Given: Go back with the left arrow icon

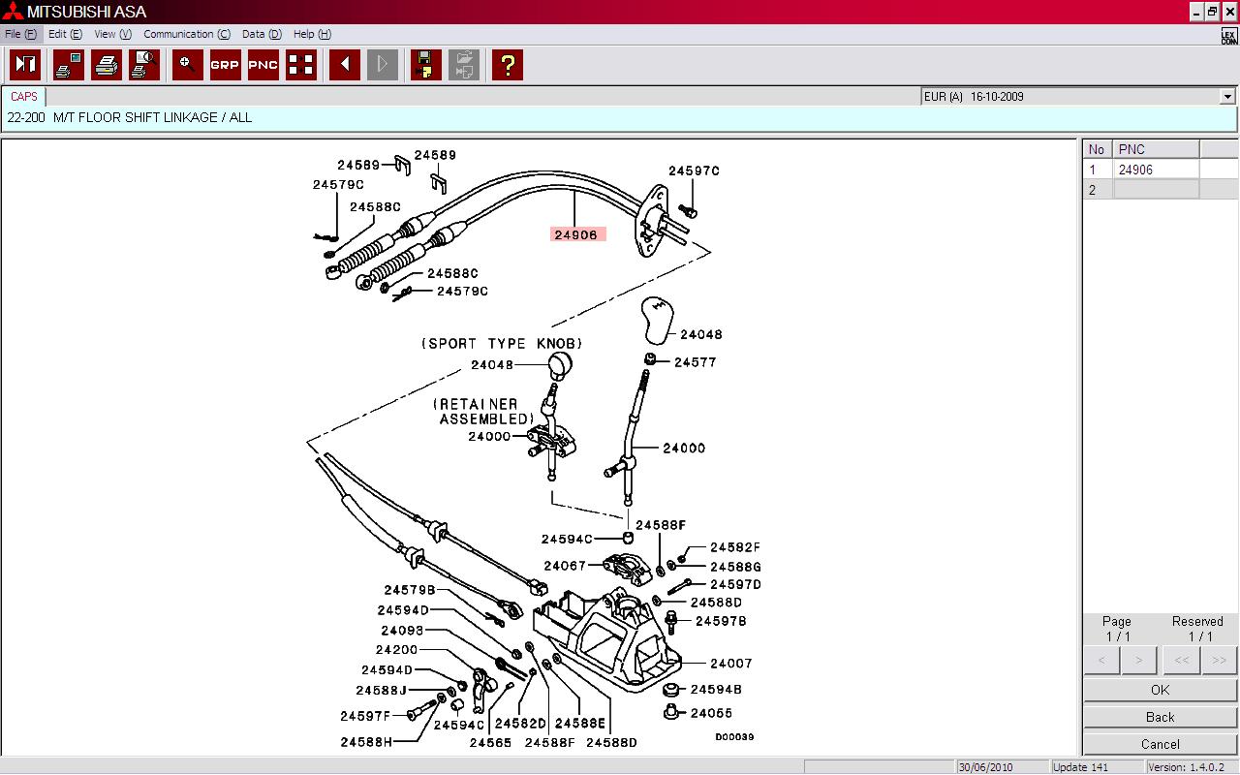Looking at the screenshot, I should 345,65.
